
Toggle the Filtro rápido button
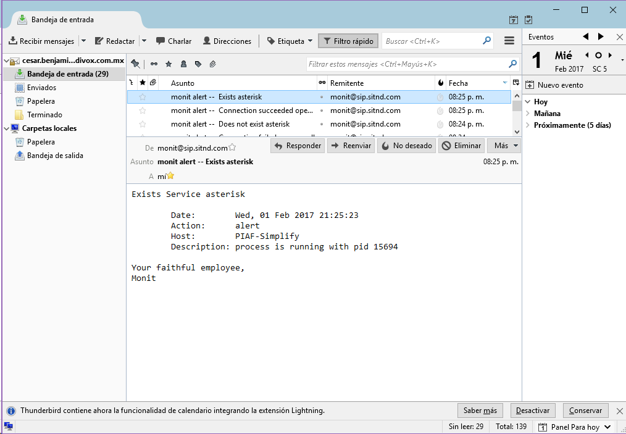348,41
